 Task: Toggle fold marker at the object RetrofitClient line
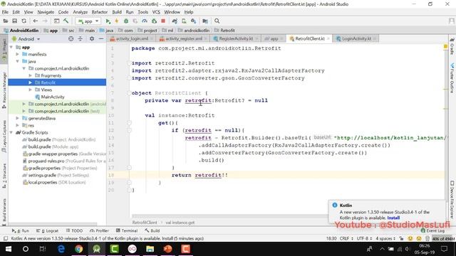tap(129, 93)
